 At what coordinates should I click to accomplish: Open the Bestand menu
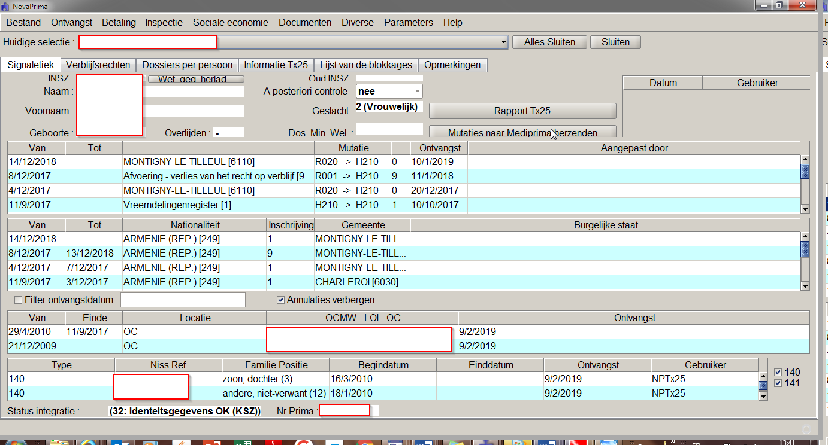(23, 22)
